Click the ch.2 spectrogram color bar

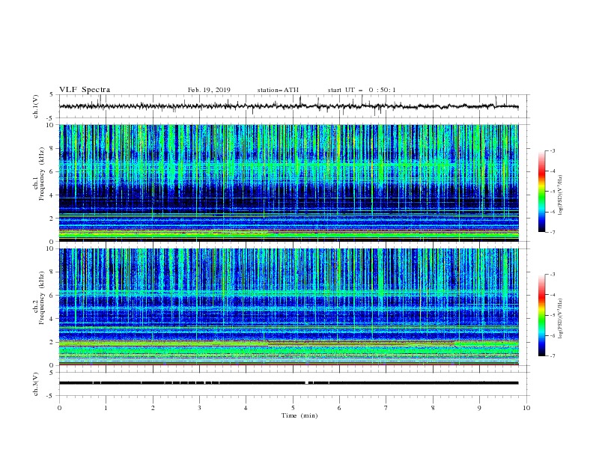(x=541, y=315)
